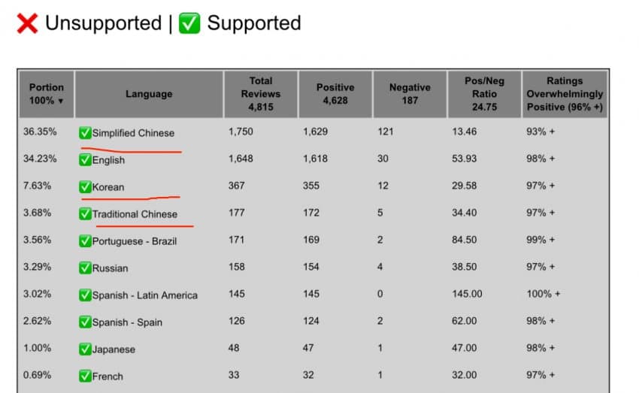Click the green checkmark beside Simplified Chinese
The width and height of the screenshot is (639, 393).
click(85, 133)
